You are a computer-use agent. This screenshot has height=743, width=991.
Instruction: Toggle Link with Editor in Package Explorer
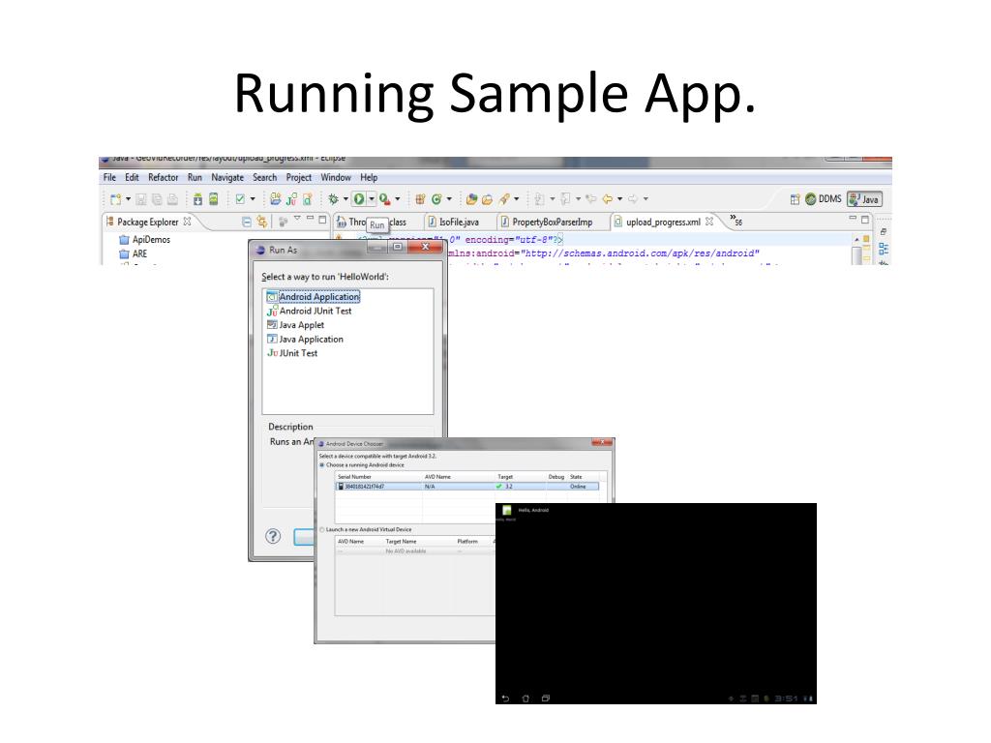[x=261, y=222]
